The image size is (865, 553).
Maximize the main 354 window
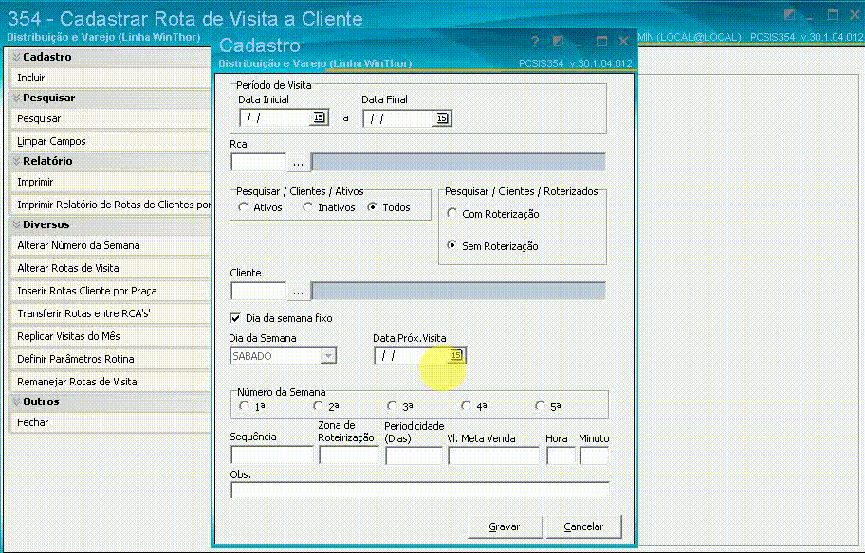click(833, 15)
